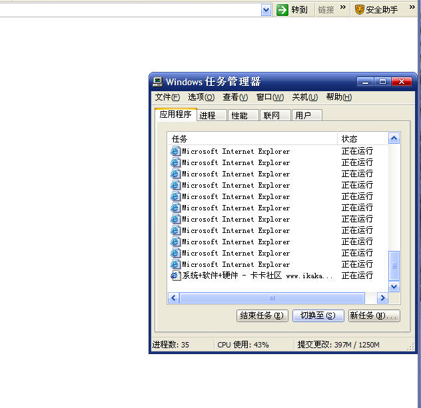Click the horizontal scroll left arrow
The image size is (421, 408).
click(x=173, y=298)
